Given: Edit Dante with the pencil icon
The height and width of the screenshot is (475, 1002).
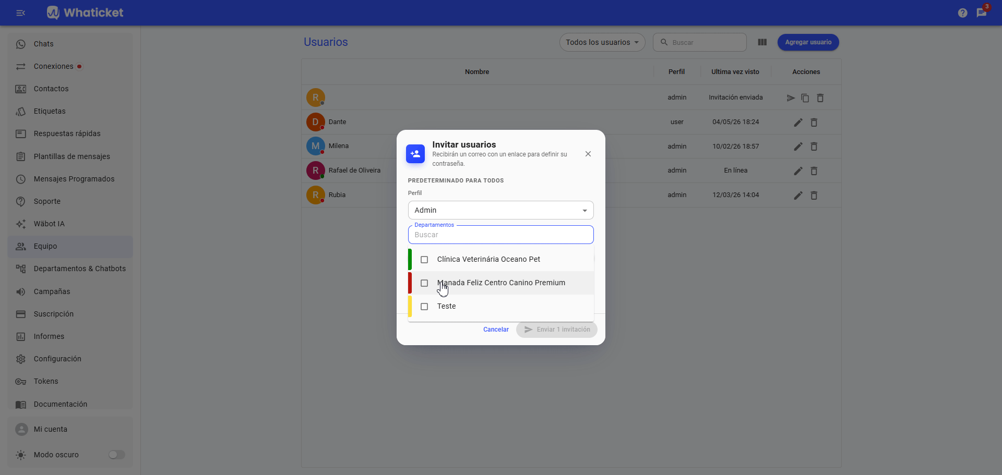Looking at the screenshot, I should coord(798,123).
